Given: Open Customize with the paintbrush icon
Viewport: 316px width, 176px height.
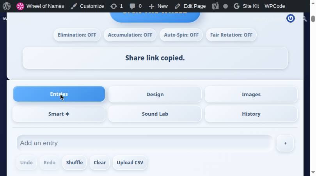Looking at the screenshot, I should point(74,6).
